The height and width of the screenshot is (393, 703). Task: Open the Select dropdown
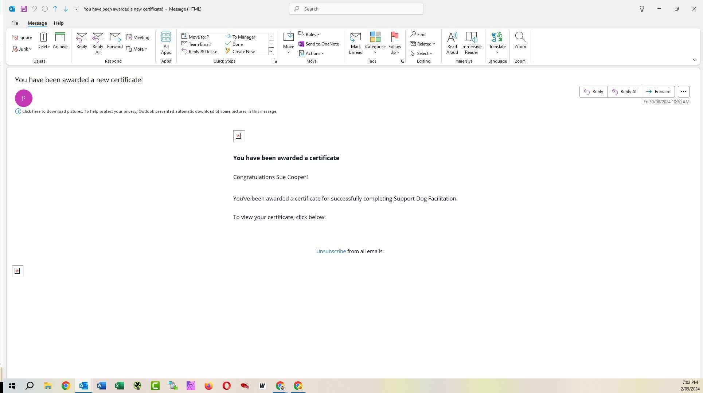click(x=421, y=53)
